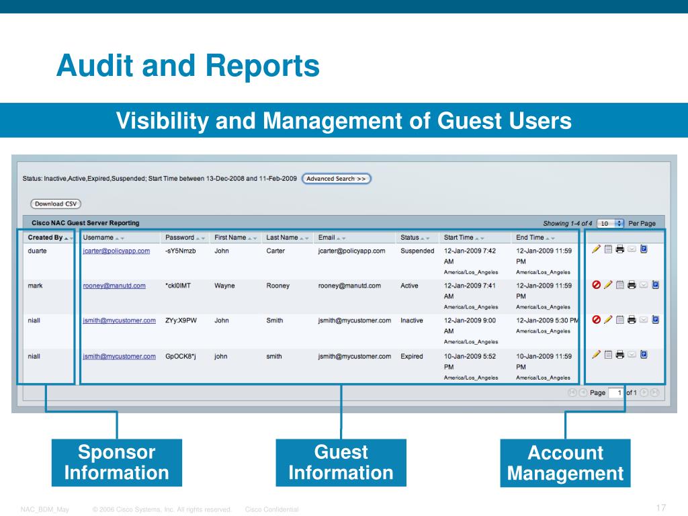The height and width of the screenshot is (516, 688).
Task: Open notepad details icon for Rooney row
Action: 620,285
